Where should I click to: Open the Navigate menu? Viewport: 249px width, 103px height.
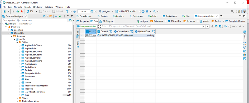[x=18, y=7]
